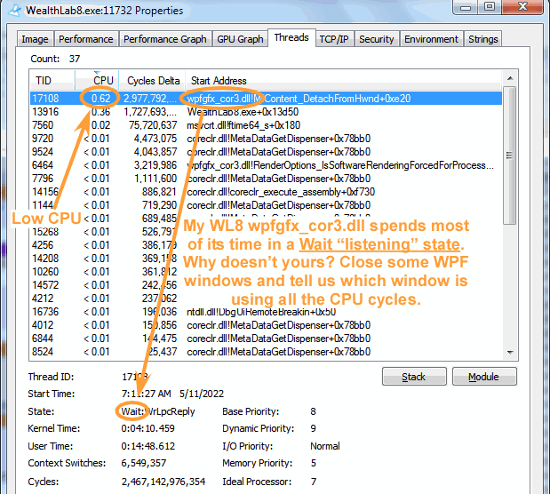The height and width of the screenshot is (494, 550).
Task: Open the Environment tab
Action: [431, 39]
